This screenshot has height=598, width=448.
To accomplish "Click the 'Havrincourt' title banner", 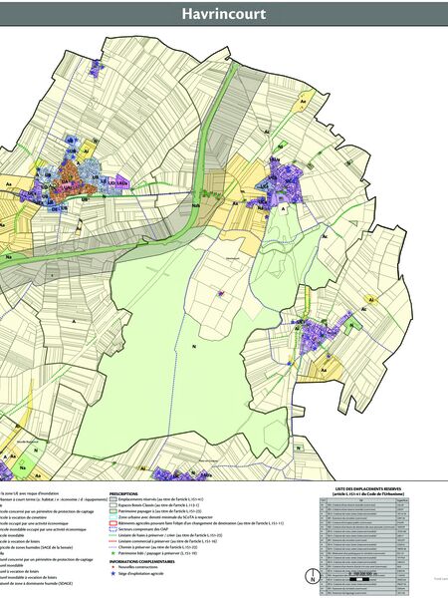I will click(224, 14).
